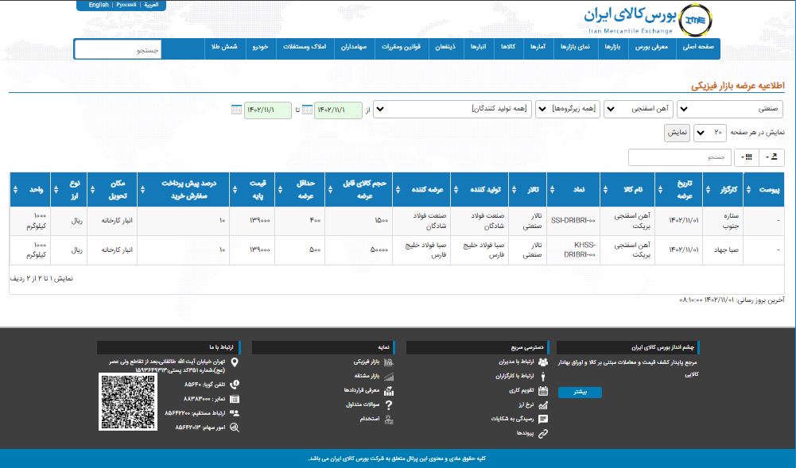This screenshot has height=468, width=796.
Task: Click the نمایش (Show) button
Action: point(678,133)
